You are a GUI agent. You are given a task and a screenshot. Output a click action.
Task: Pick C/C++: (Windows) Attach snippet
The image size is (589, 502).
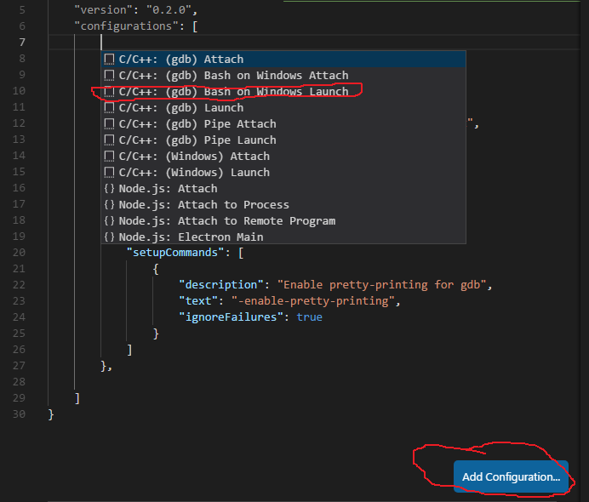[x=283, y=157]
